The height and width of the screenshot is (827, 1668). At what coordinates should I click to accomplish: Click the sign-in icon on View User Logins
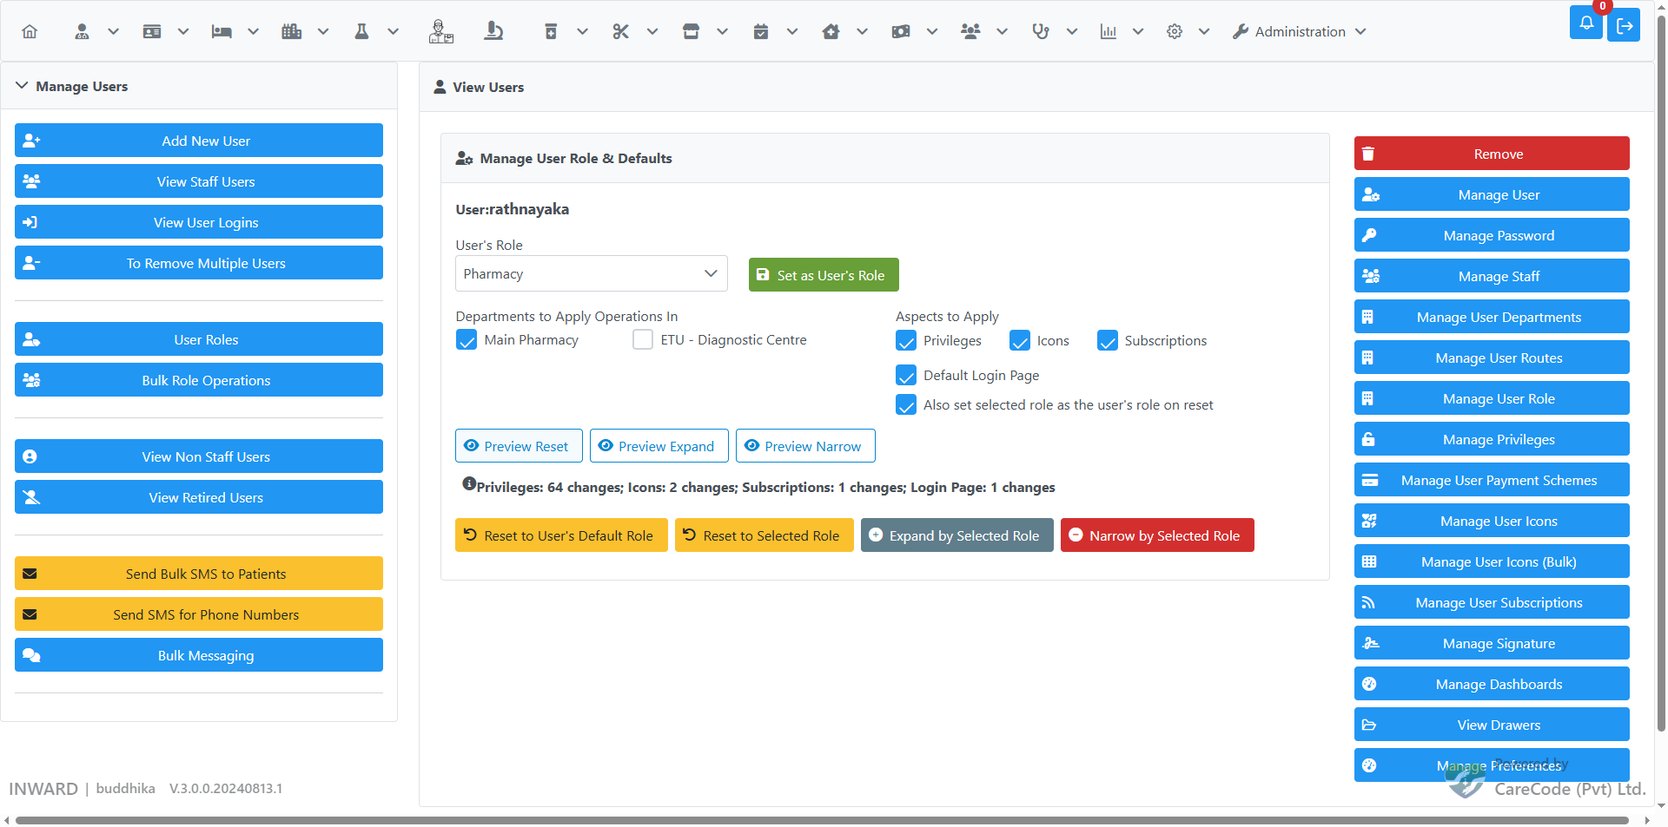(x=30, y=222)
